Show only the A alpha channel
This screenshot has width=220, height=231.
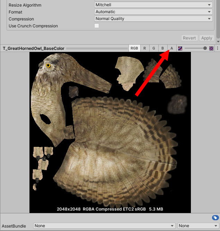171,48
